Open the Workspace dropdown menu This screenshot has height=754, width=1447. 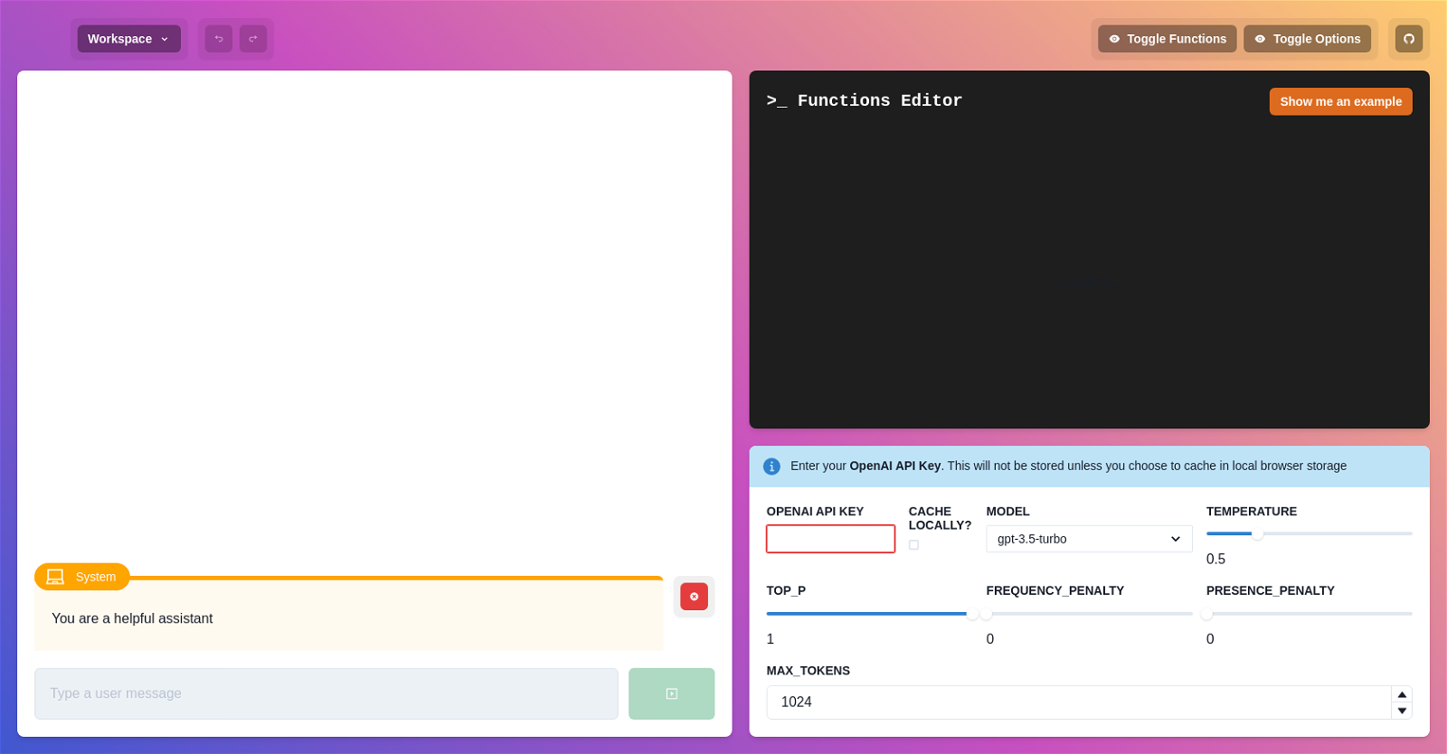click(x=128, y=39)
